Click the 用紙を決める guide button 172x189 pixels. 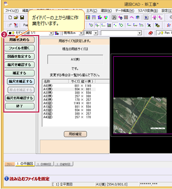point(20,40)
